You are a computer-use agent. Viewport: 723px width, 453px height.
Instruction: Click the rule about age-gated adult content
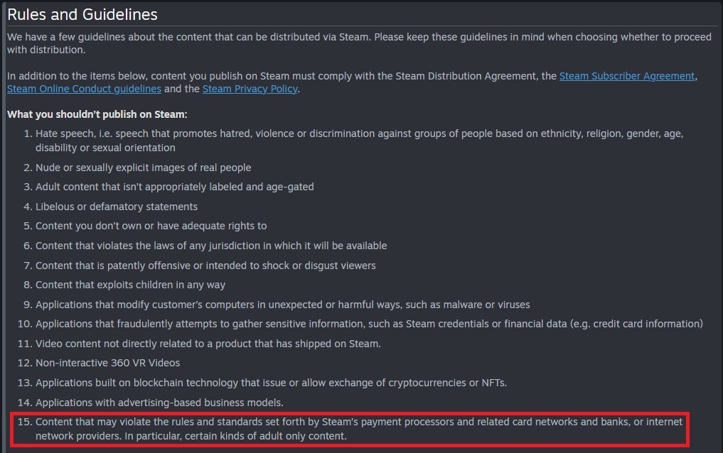(x=174, y=187)
